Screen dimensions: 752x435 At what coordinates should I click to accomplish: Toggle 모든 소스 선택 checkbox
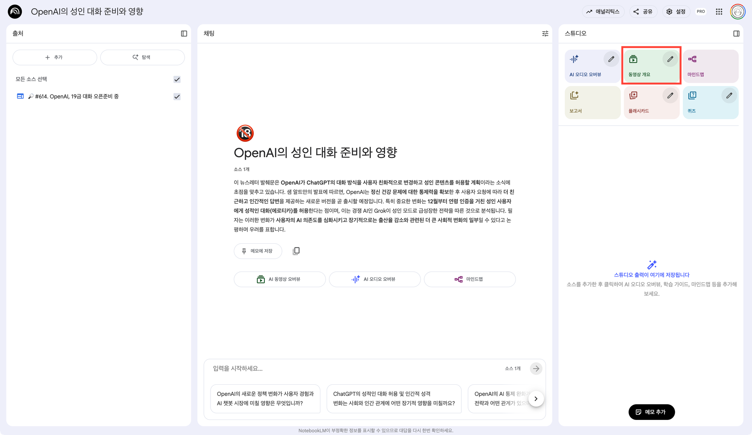pos(177,79)
